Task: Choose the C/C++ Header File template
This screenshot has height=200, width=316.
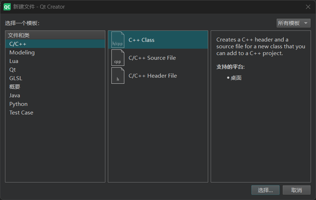Action: 158,75
